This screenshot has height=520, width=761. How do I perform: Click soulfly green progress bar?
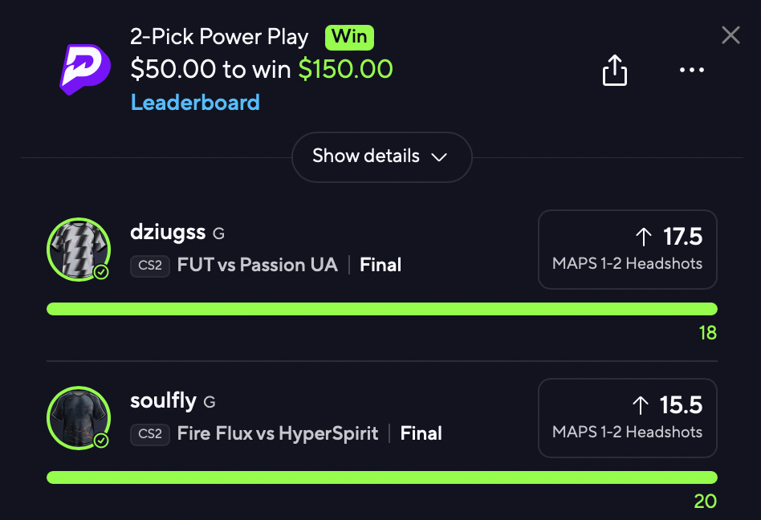pyautogui.click(x=381, y=477)
